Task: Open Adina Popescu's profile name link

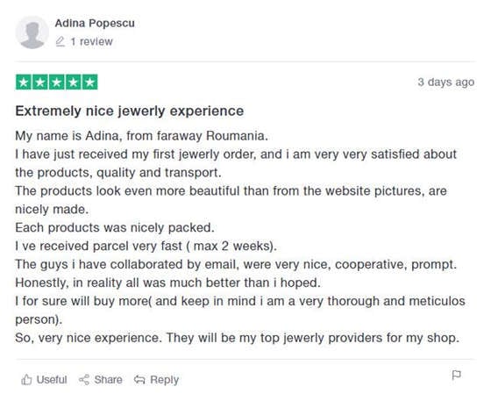Action: tap(95, 23)
